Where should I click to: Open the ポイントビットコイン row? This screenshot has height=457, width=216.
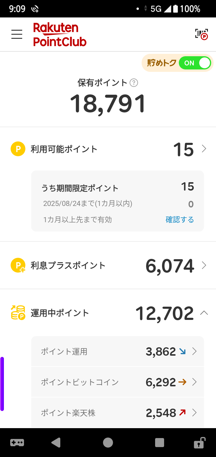tap(118, 382)
